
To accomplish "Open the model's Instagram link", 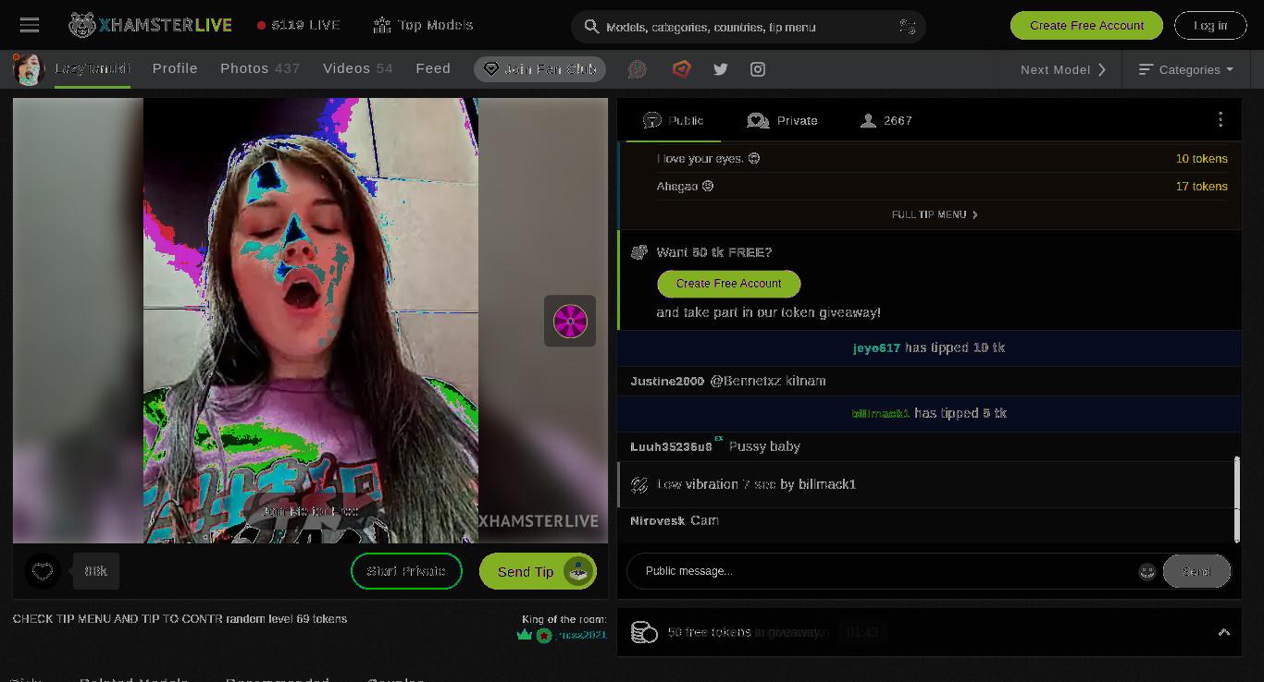I will click(x=758, y=69).
